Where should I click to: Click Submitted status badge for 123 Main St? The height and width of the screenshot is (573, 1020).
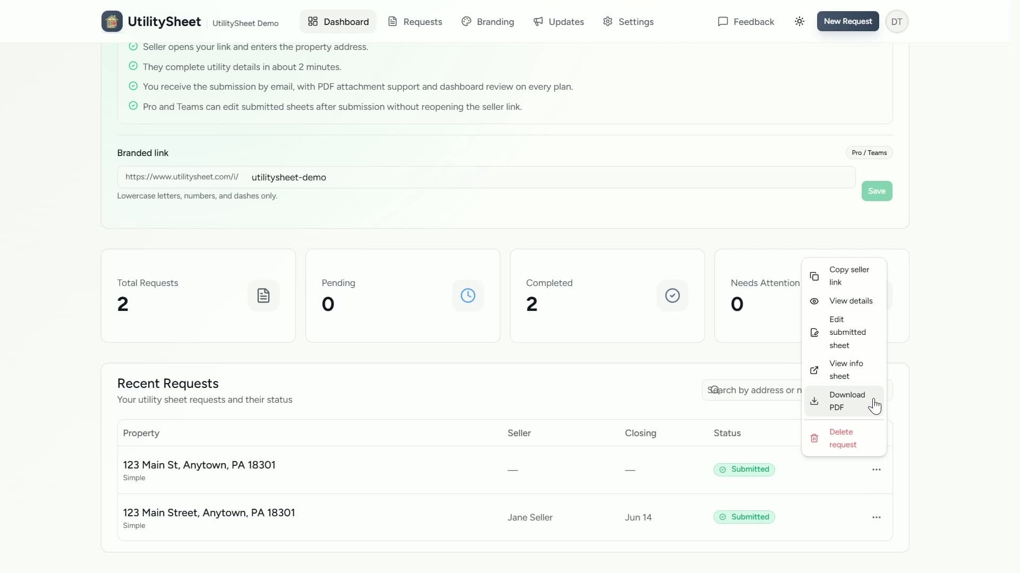coord(744,470)
